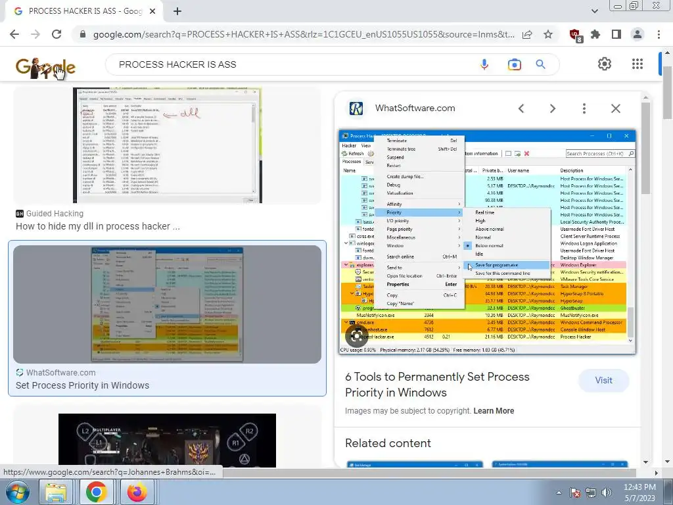Open the Chrome profile avatar

click(638, 34)
